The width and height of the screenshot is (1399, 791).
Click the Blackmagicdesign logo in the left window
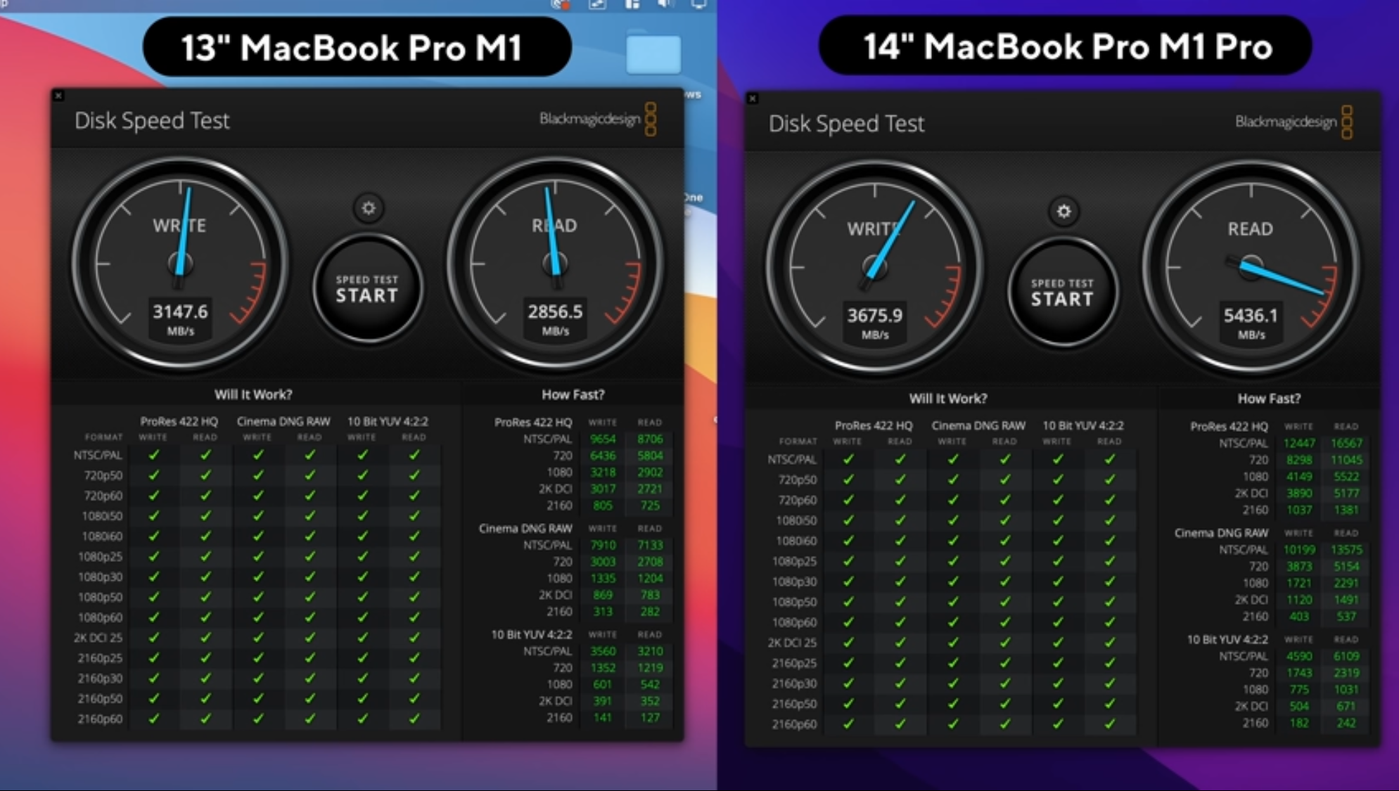click(598, 119)
